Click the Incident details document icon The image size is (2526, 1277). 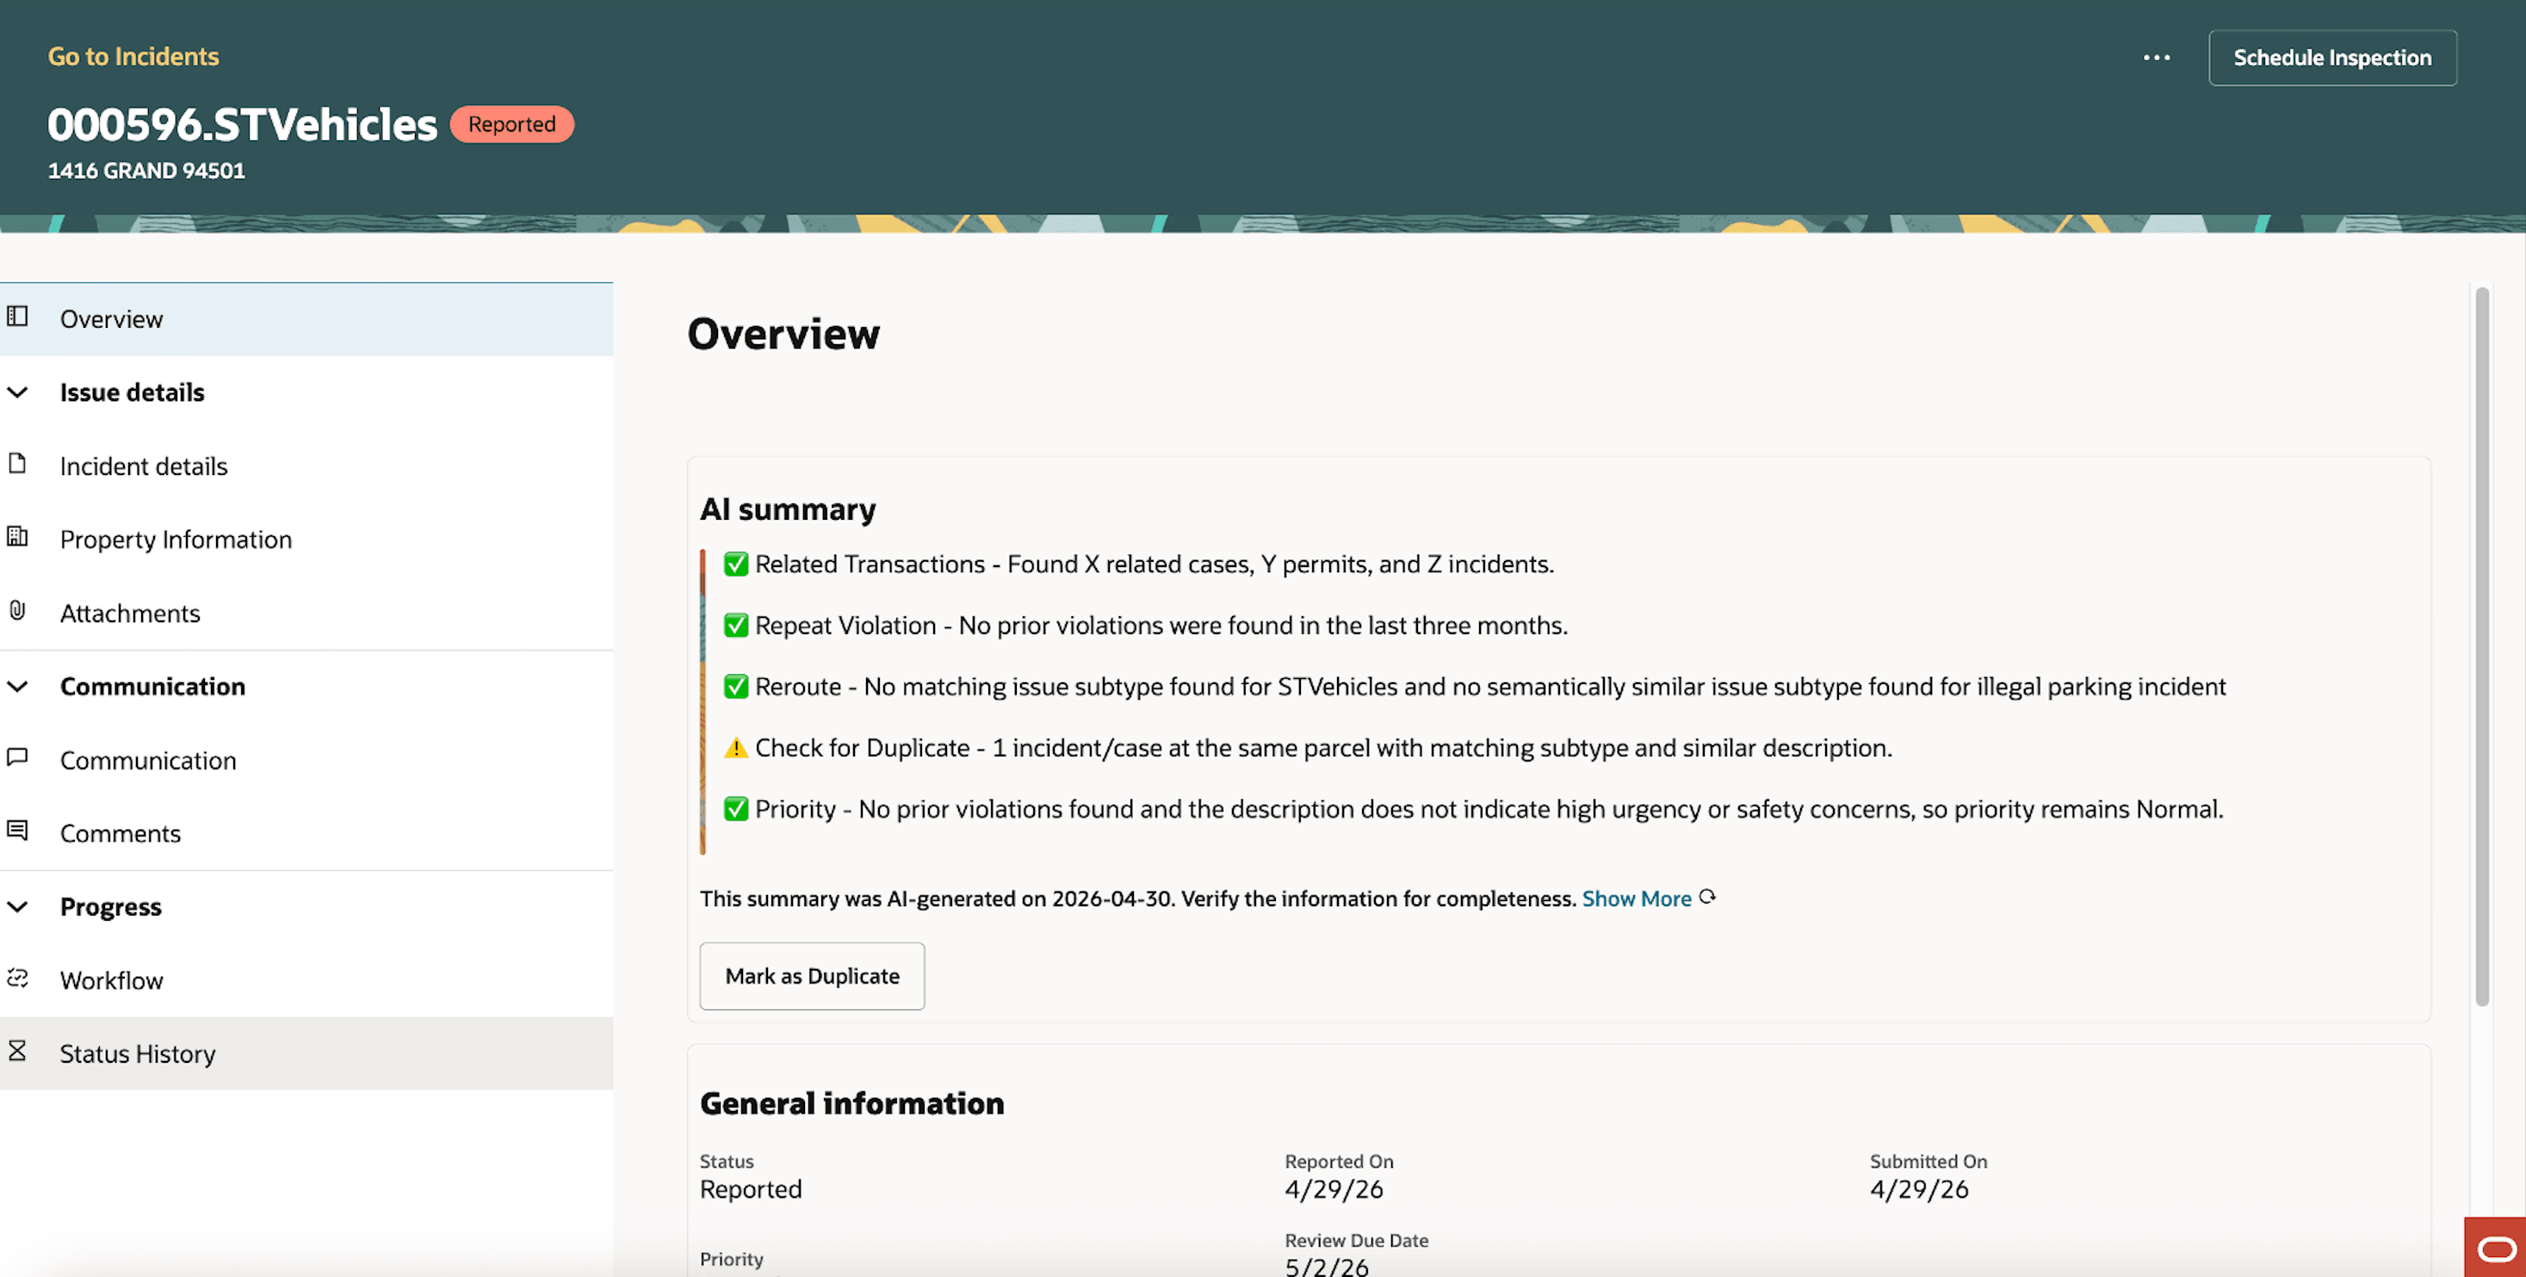18,464
